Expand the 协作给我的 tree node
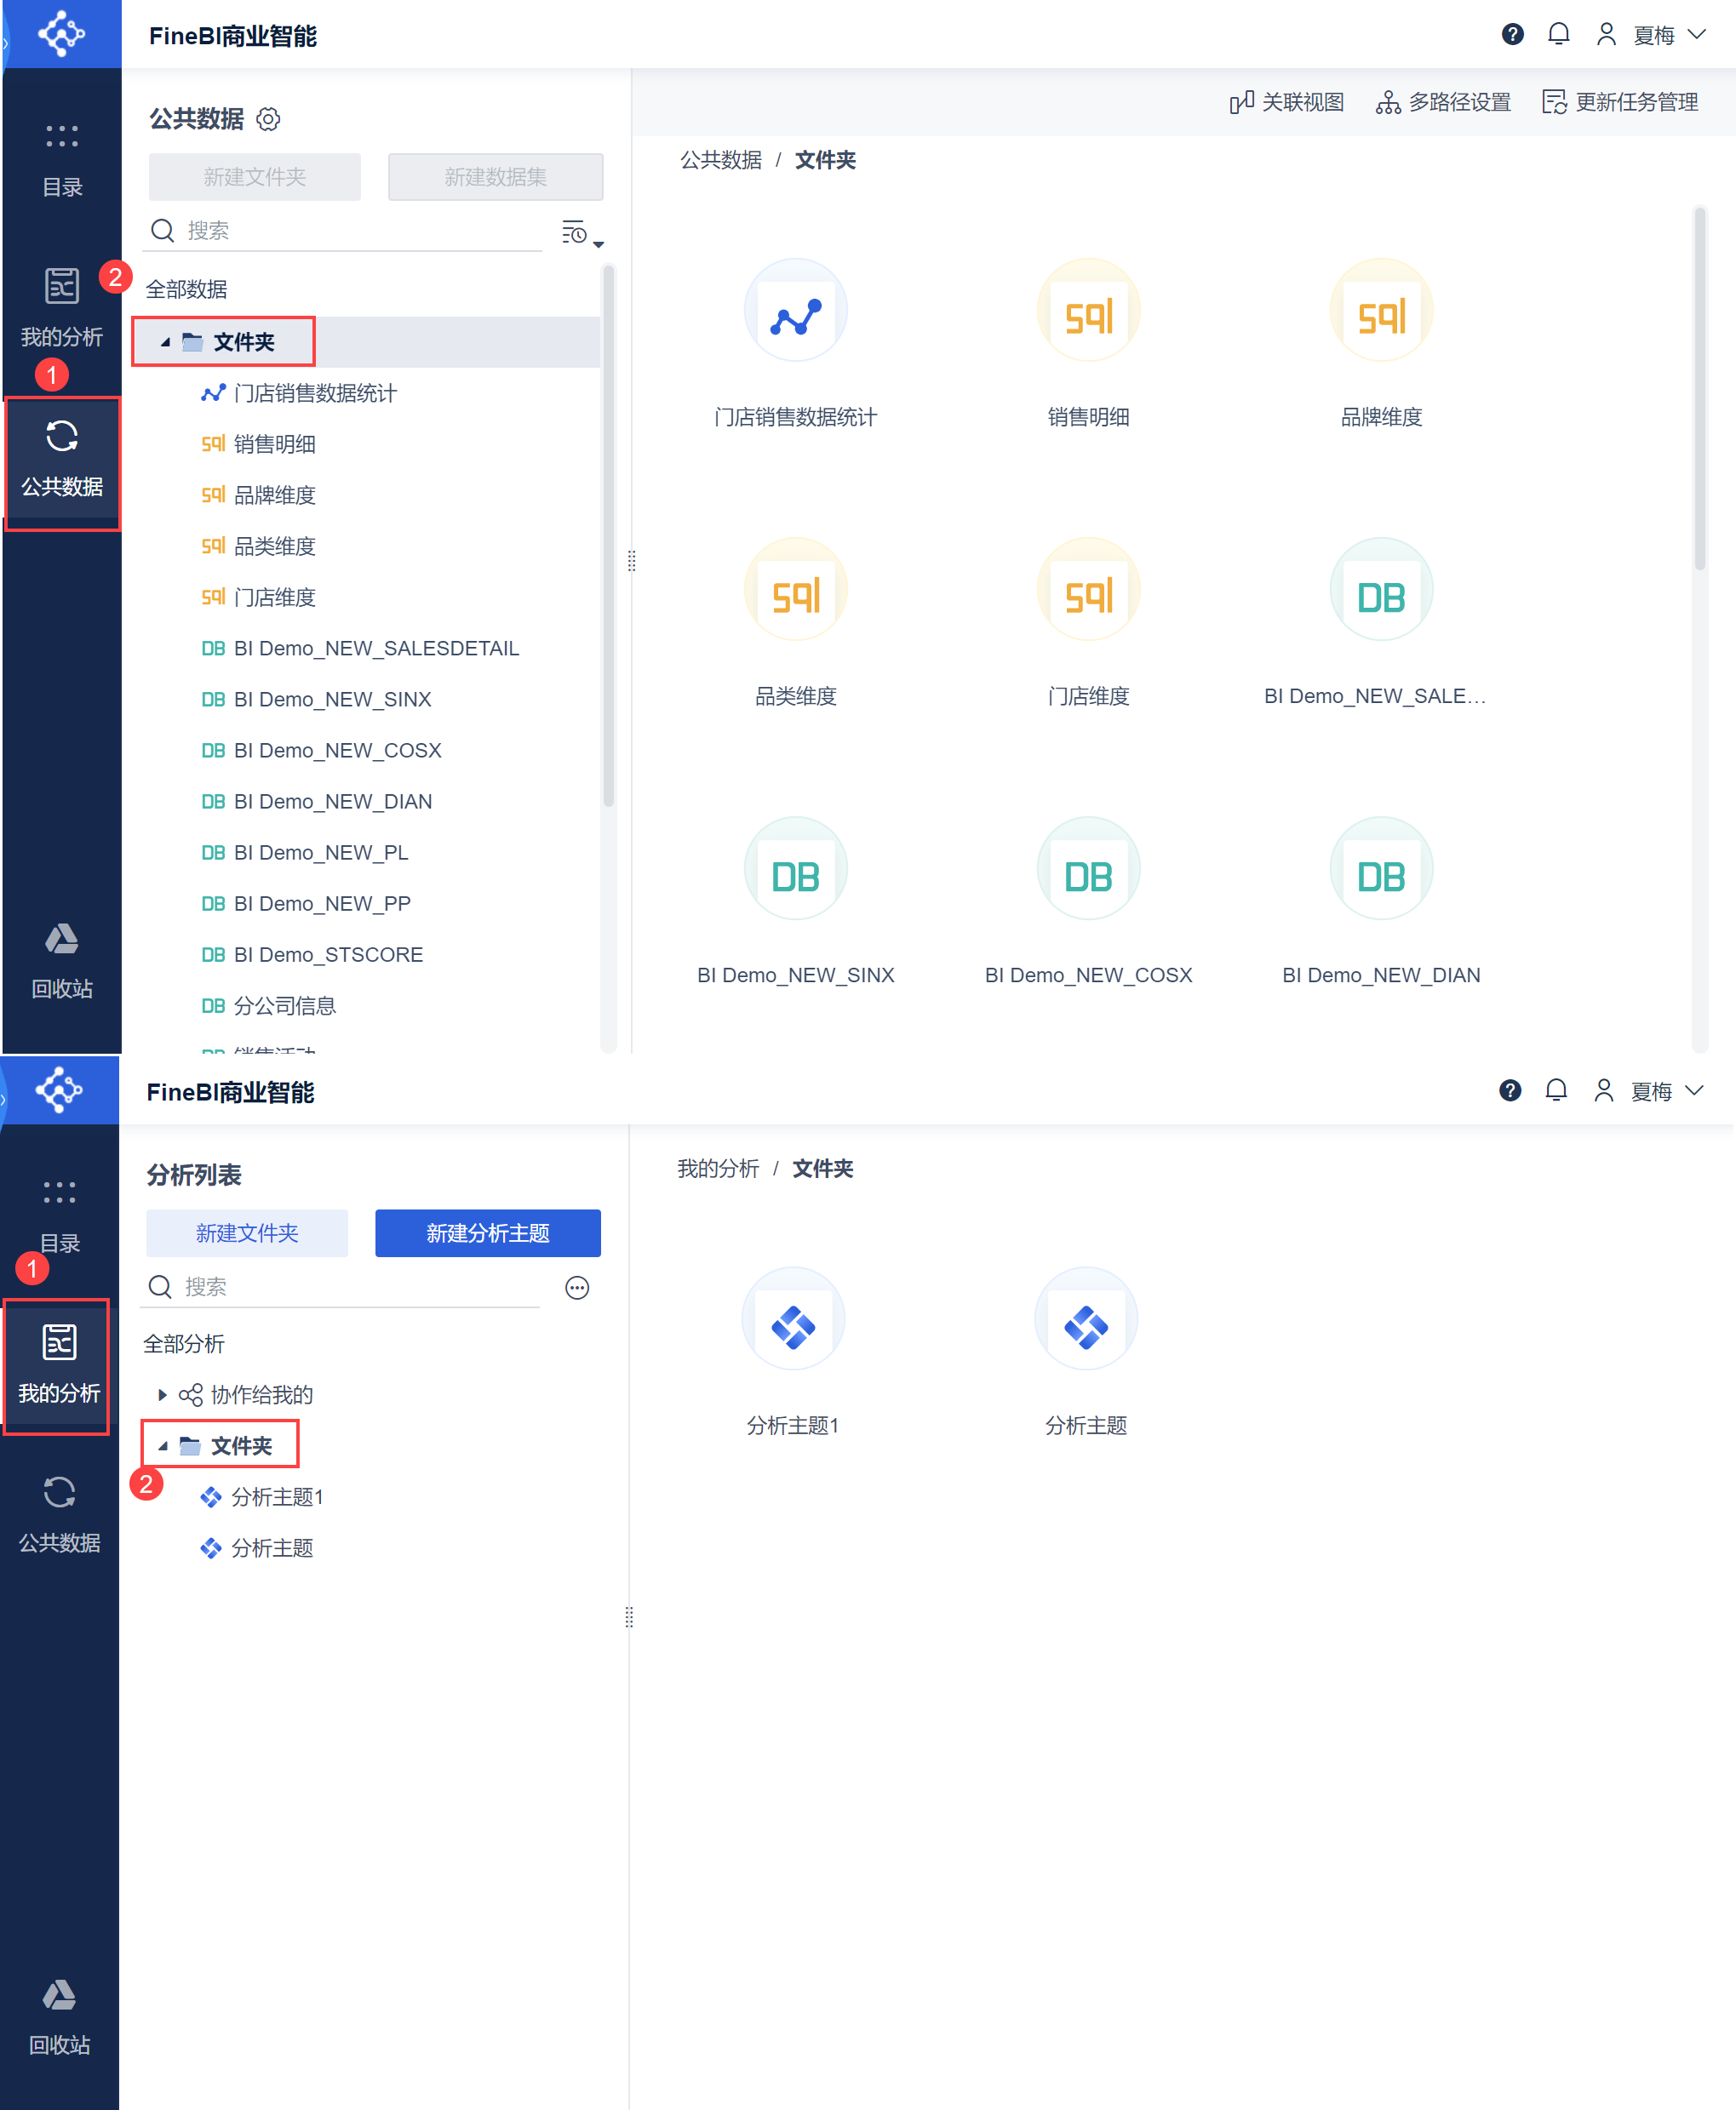 click(162, 1394)
